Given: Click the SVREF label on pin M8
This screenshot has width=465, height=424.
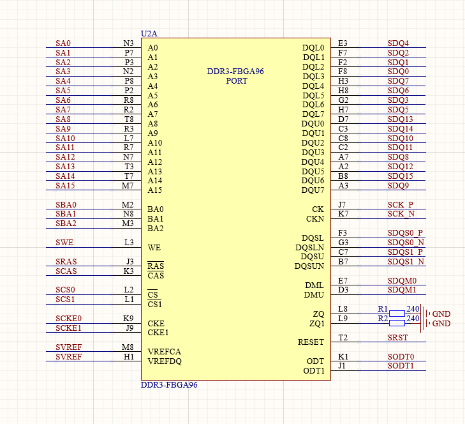Looking at the screenshot, I should (x=68, y=347).
